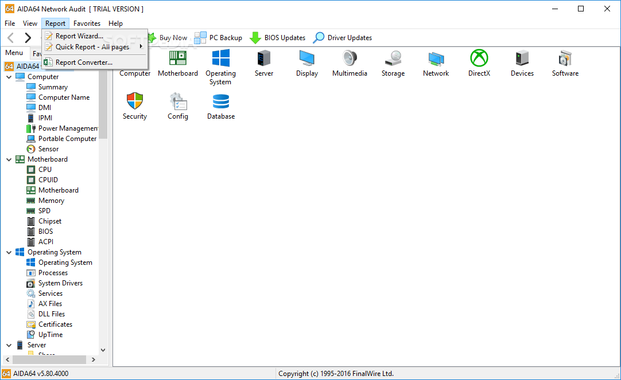The height and width of the screenshot is (380, 621).
Task: Go back with the left arrow
Action: click(11, 38)
